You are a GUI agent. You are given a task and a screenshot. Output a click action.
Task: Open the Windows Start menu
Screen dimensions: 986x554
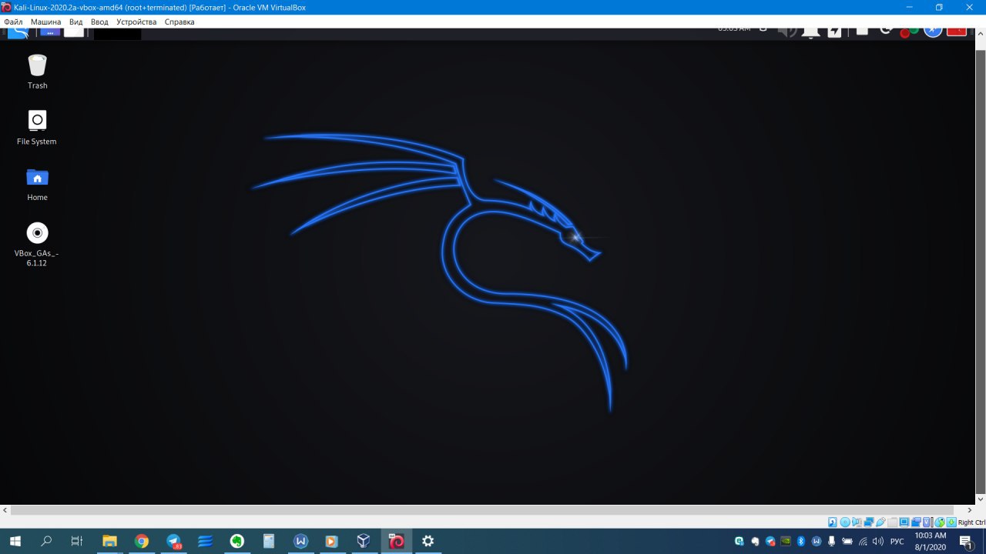pyautogui.click(x=15, y=542)
